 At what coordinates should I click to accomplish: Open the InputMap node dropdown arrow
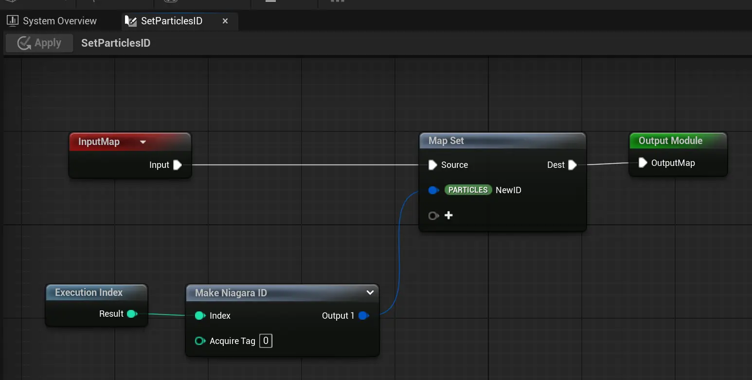pyautogui.click(x=143, y=142)
